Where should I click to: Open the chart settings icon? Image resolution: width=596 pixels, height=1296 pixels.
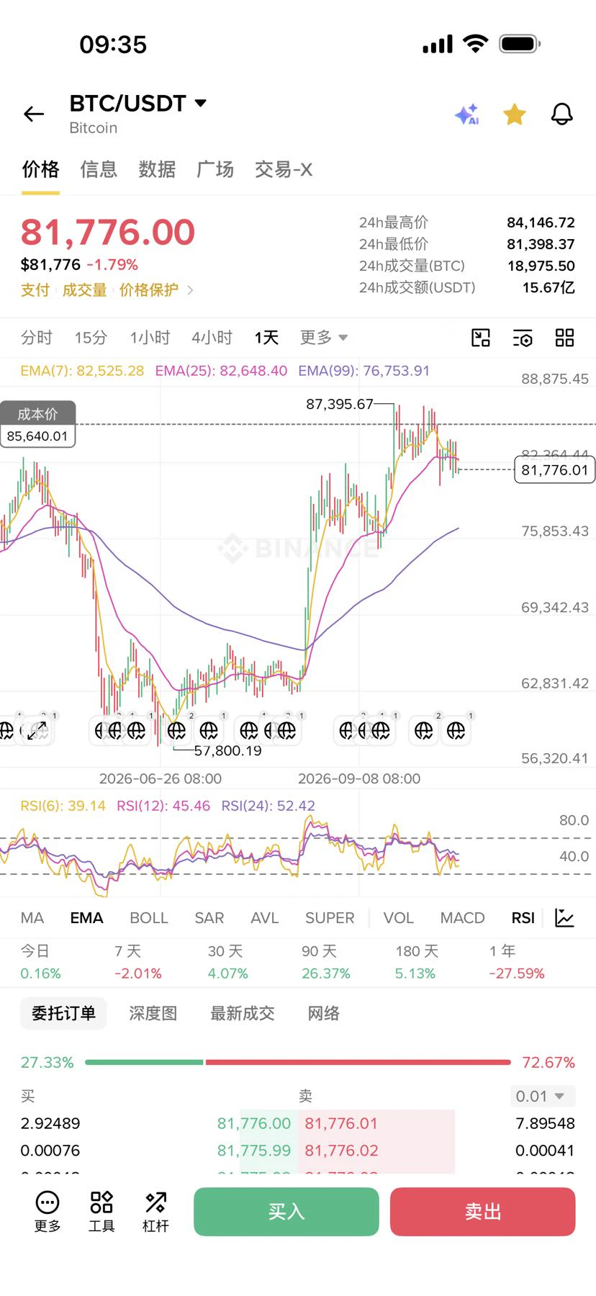pyautogui.click(x=523, y=338)
